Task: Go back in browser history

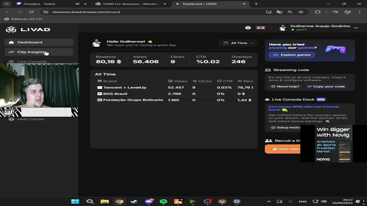Action: (x=7, y=12)
